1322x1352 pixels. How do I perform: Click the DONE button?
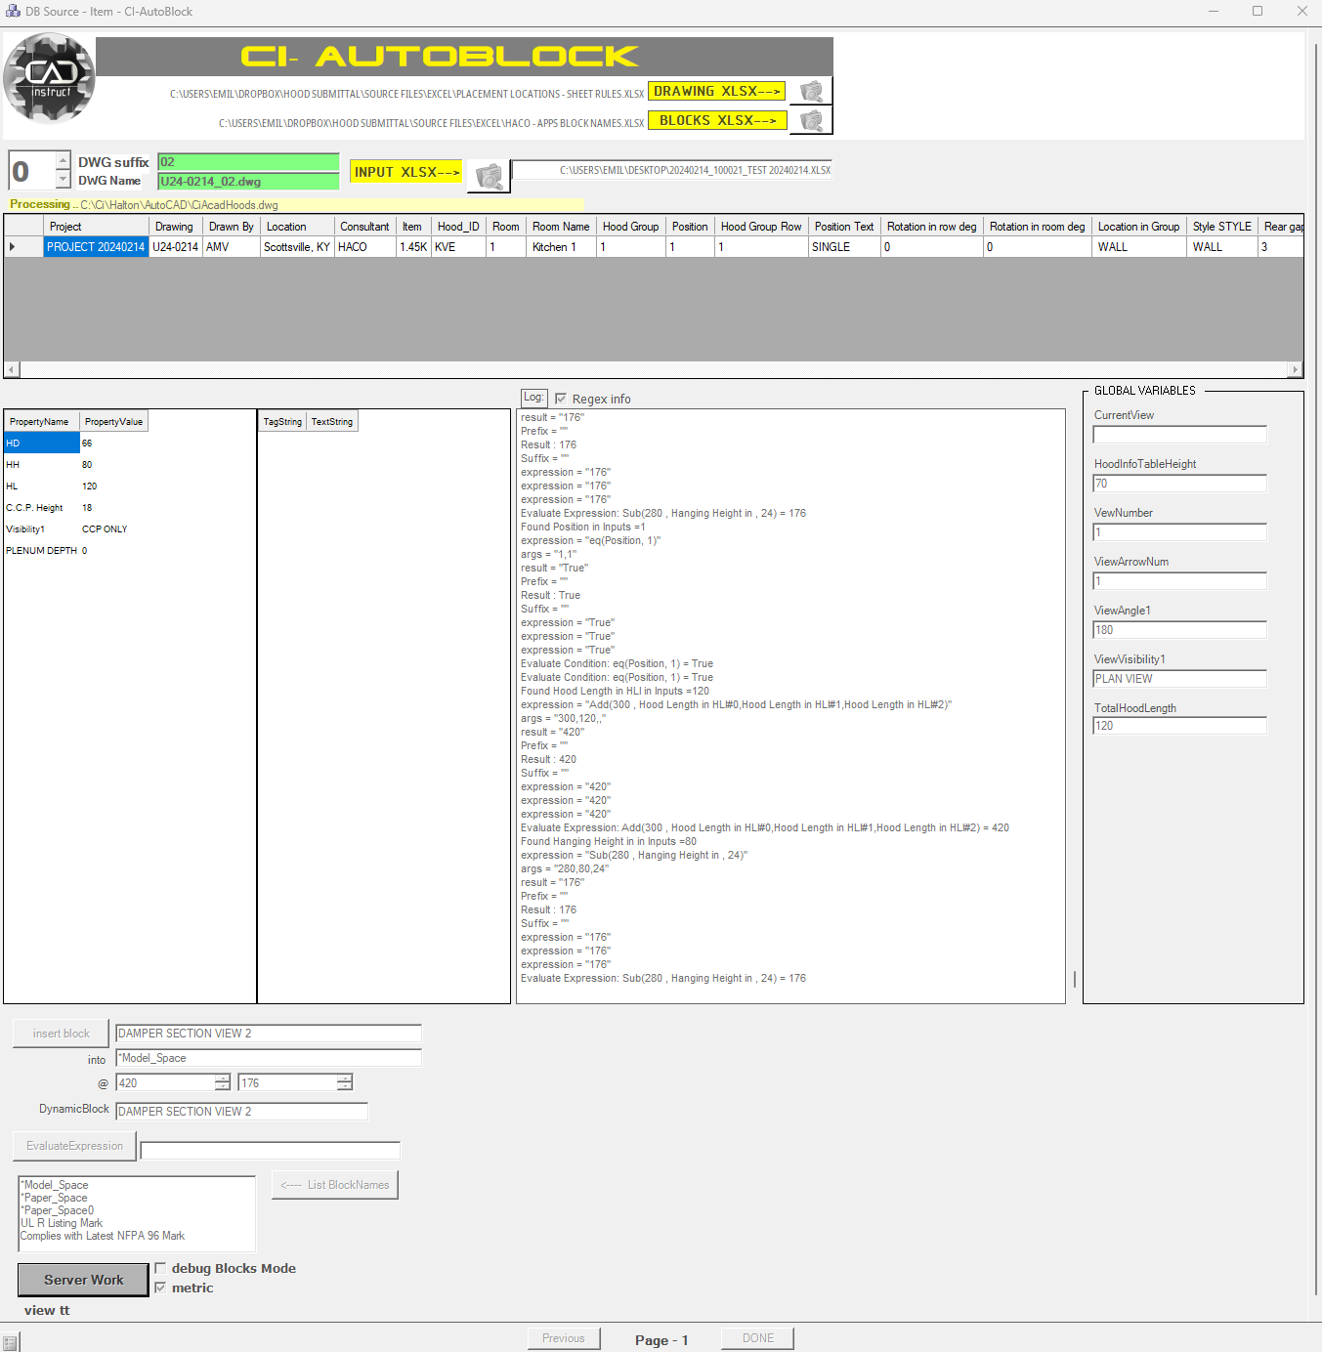pyautogui.click(x=756, y=1337)
